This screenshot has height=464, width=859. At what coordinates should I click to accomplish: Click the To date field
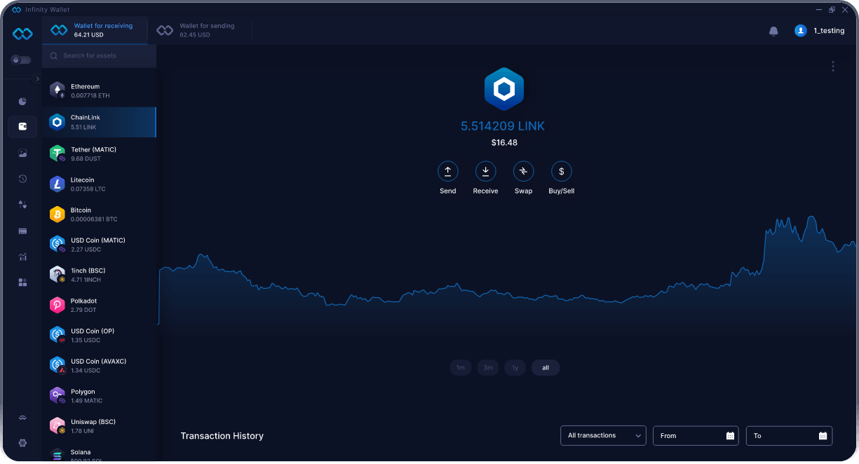[x=789, y=435]
